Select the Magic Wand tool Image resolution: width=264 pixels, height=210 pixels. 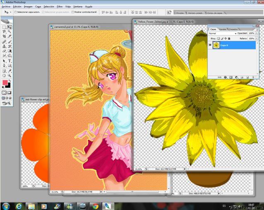click(10, 31)
